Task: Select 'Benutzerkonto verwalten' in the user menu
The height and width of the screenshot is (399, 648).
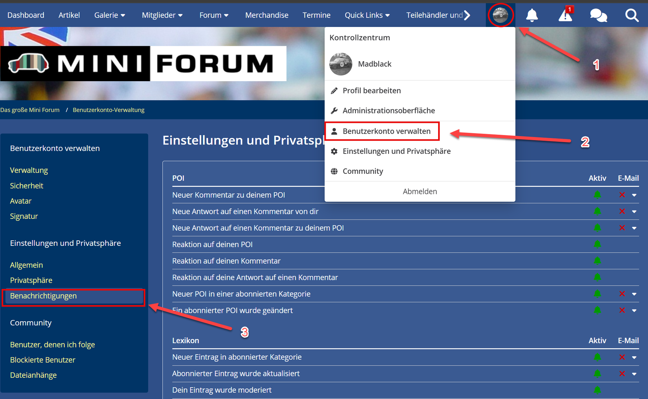Action: coord(386,131)
